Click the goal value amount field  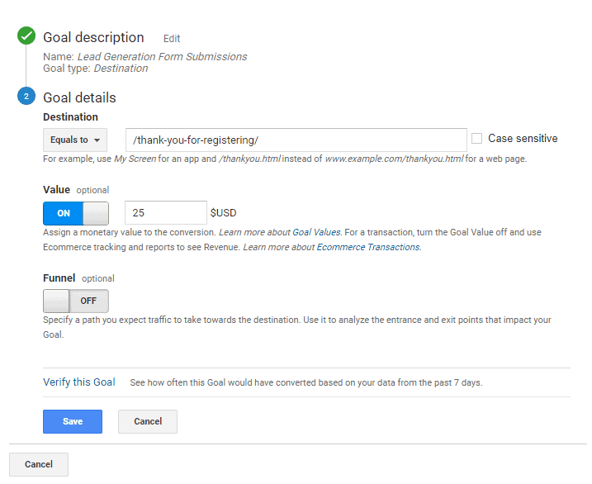pos(166,213)
